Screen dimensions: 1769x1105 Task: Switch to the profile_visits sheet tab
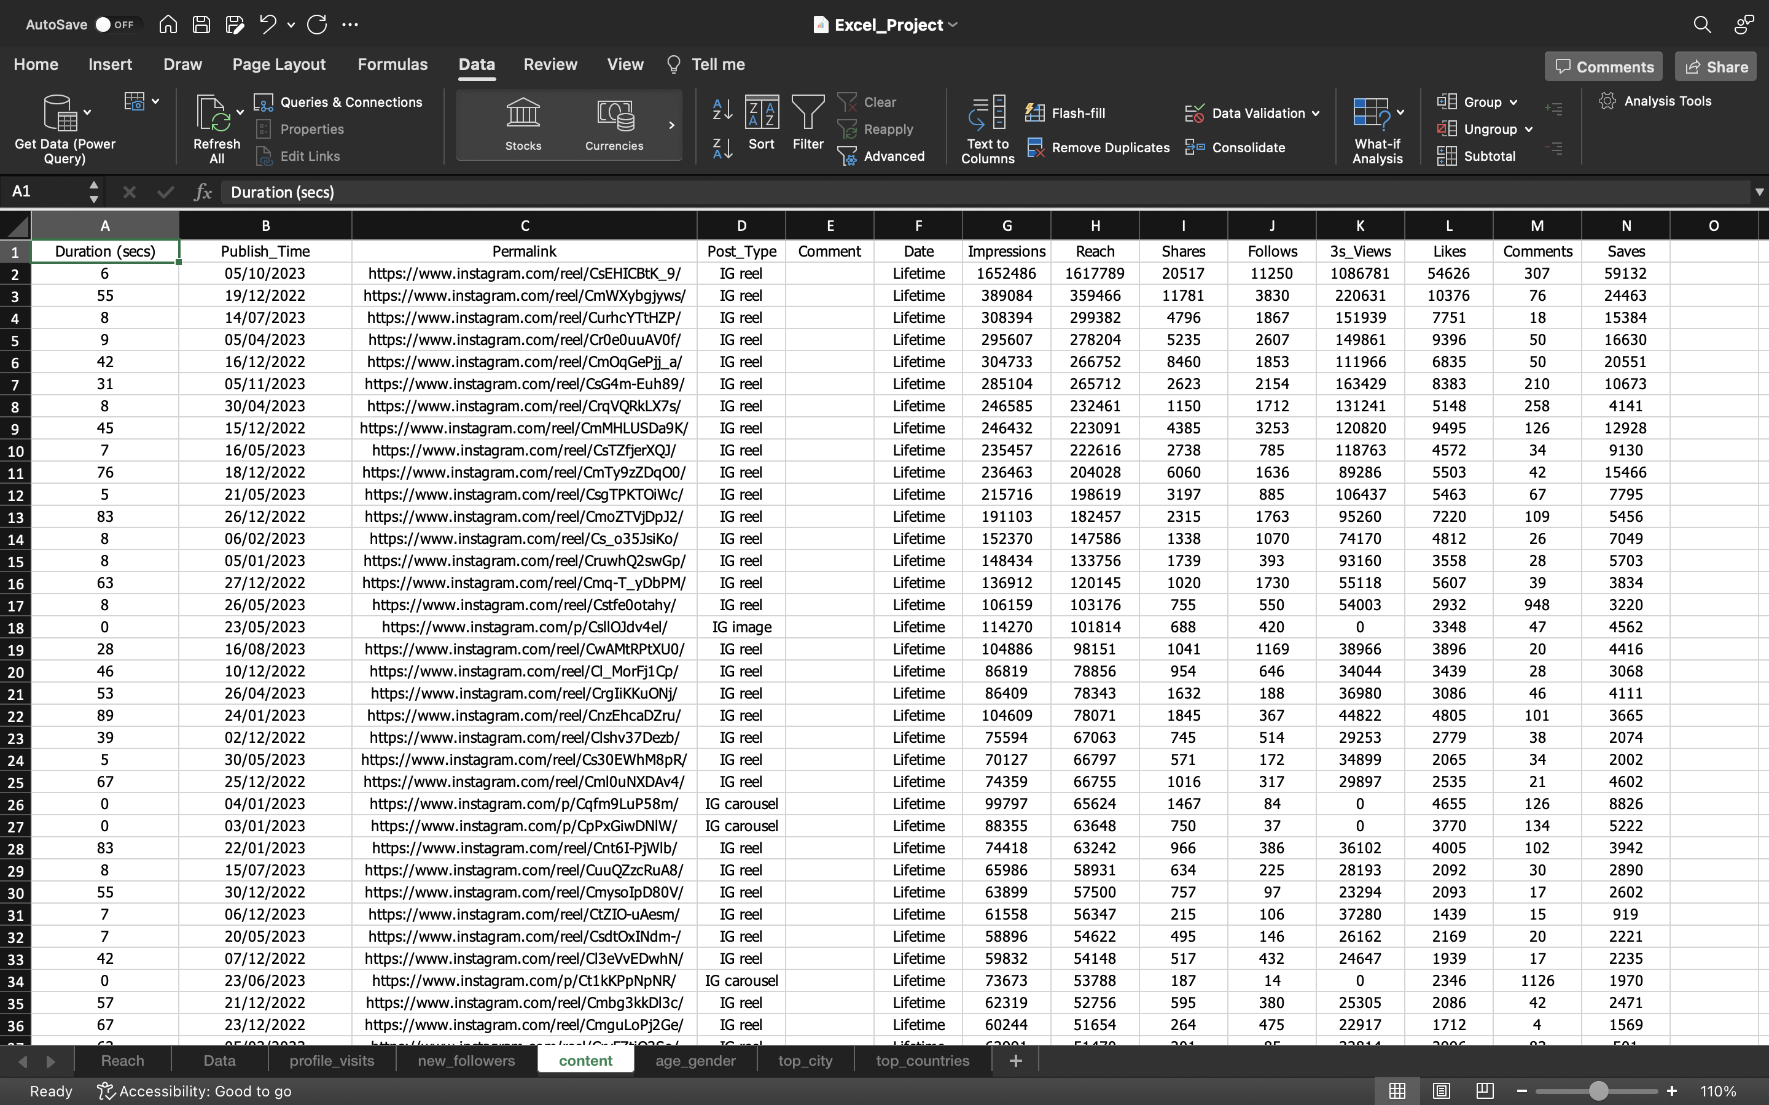332,1060
